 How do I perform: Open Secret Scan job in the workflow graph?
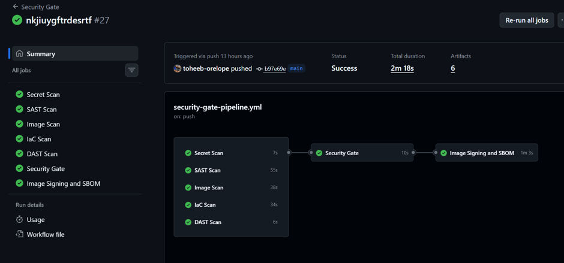[231, 153]
